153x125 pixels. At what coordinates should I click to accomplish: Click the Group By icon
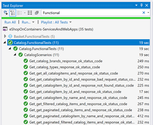tap(20, 13)
